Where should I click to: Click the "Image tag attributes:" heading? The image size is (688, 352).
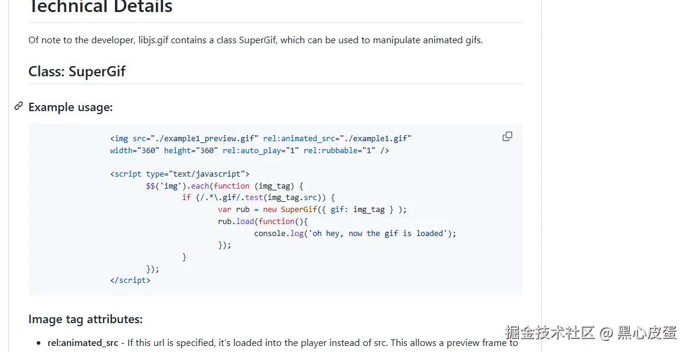tap(85, 319)
